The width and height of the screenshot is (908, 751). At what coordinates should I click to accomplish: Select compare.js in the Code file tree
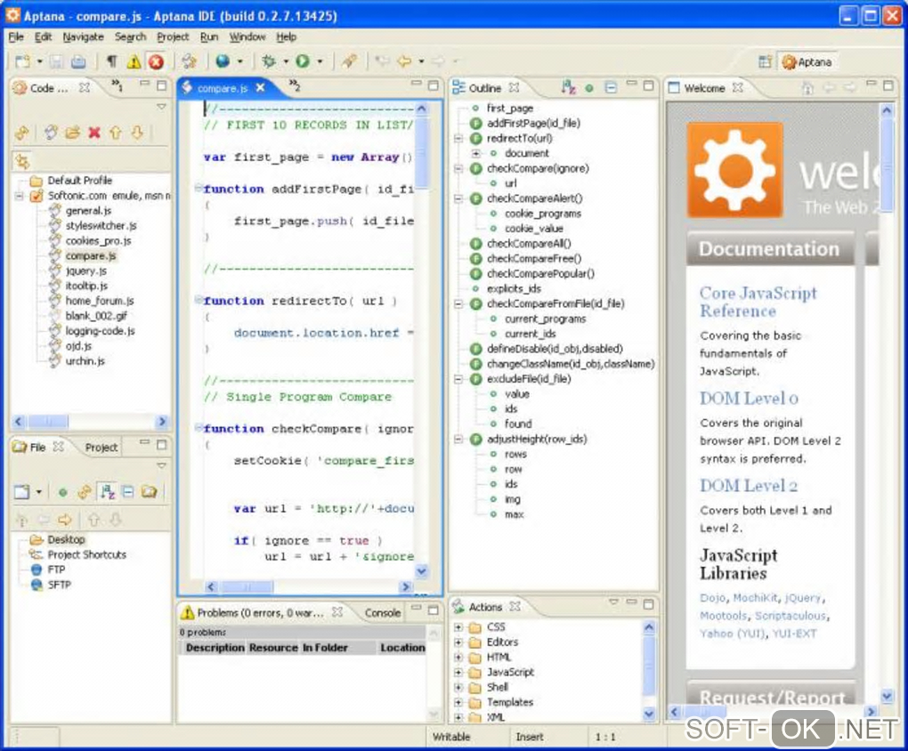pyautogui.click(x=90, y=255)
